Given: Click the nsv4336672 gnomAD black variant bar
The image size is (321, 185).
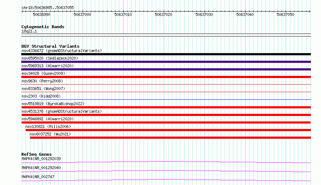Looking at the screenshot, I should (x=166, y=54).
